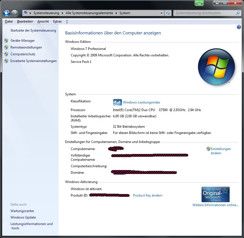Click the blue help icon
Image resolution: width=244 pixels, height=238 pixels.
click(x=239, y=27)
